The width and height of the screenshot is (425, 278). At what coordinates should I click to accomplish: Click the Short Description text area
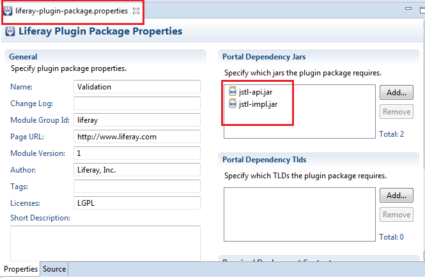pyautogui.click(x=105, y=243)
